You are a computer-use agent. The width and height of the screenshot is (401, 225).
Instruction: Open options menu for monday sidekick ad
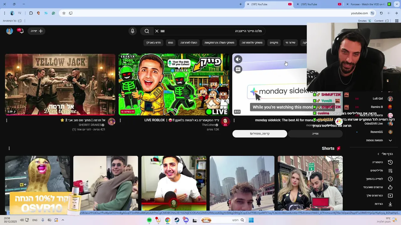234,120
